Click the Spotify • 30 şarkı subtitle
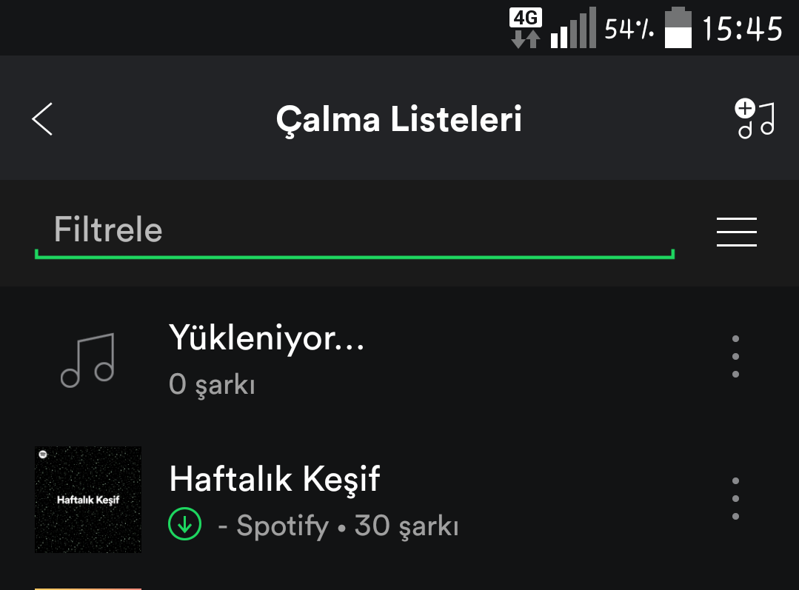This screenshot has height=590, width=799. 338,526
